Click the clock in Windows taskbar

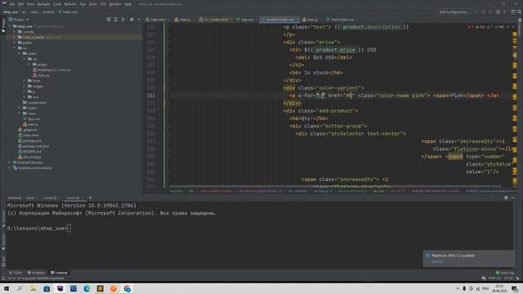coord(499,288)
